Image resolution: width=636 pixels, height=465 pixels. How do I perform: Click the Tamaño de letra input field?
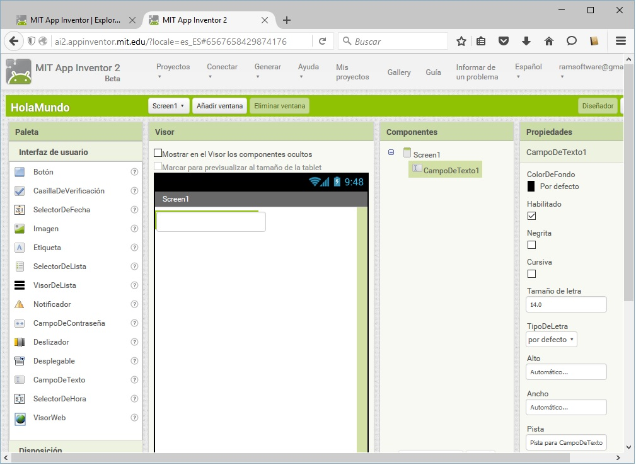coord(566,304)
